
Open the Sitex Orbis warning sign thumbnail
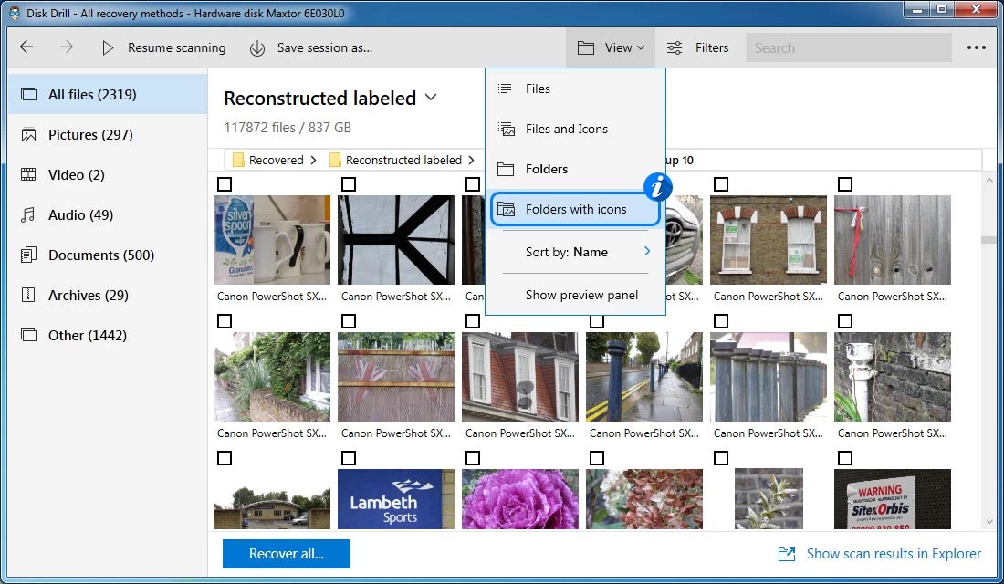(893, 499)
